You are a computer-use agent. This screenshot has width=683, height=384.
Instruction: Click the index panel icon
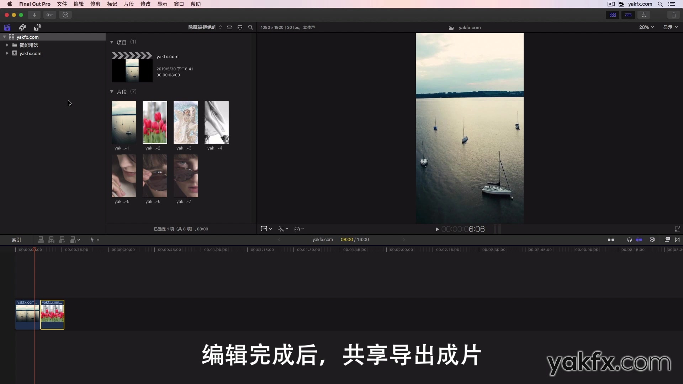pos(16,240)
